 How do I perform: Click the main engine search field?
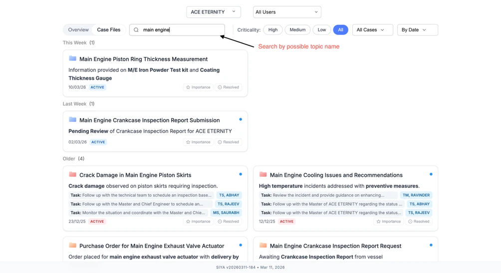(x=177, y=30)
